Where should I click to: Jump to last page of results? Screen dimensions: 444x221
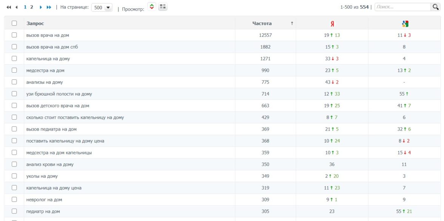tap(49, 7)
